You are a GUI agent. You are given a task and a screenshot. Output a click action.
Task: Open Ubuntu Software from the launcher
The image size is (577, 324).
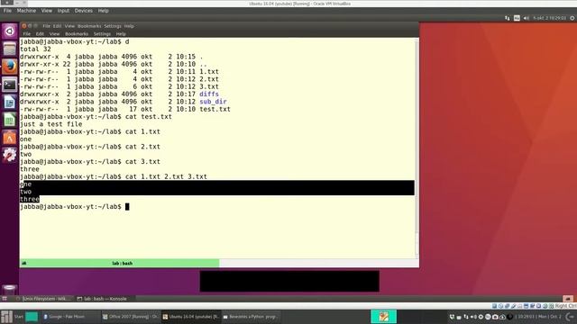10,138
